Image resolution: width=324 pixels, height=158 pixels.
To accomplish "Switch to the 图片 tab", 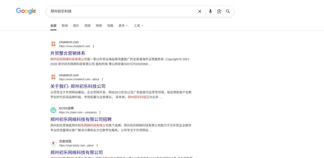I will (76, 26).
